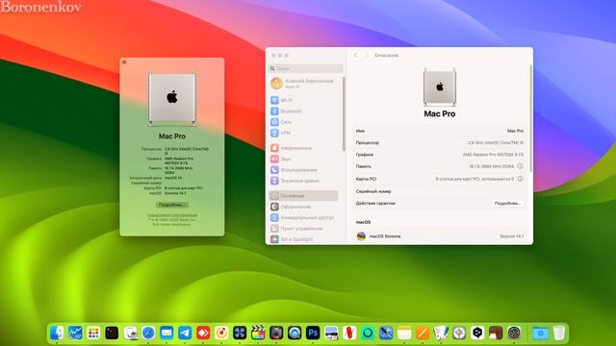616x346 pixels.
Task: Click the Mac Pro image in Settings
Action: click(x=440, y=87)
